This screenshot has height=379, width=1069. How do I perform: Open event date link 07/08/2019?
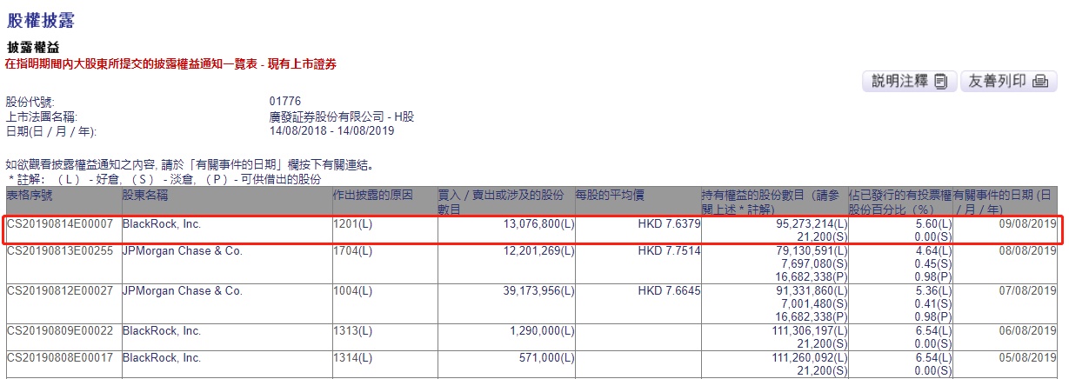[1027, 291]
